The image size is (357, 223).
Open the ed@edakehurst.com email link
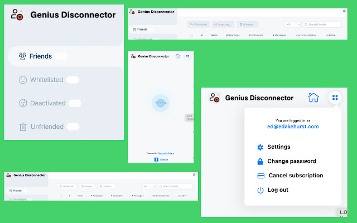pyautogui.click(x=293, y=127)
